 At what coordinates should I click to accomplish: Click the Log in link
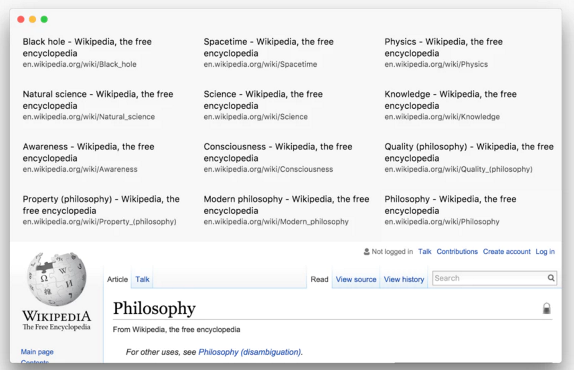tap(545, 252)
